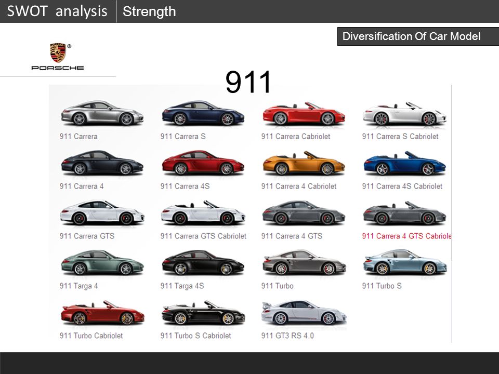Click the black 911 Targa 4S image
Screen dimensions: 499x374
coord(203,263)
